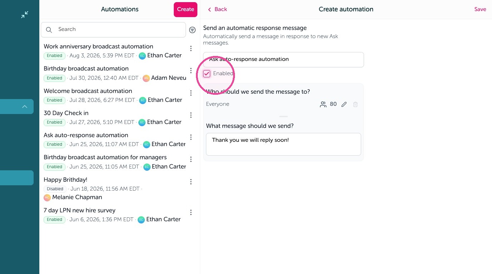Viewport: 492px width, 274px height.
Task: Open options for Work anniversary broadcast automation
Action: pyautogui.click(x=191, y=48)
